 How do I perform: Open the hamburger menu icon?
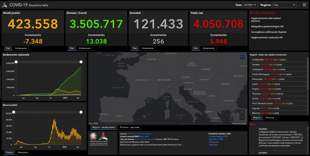click(x=304, y=5)
